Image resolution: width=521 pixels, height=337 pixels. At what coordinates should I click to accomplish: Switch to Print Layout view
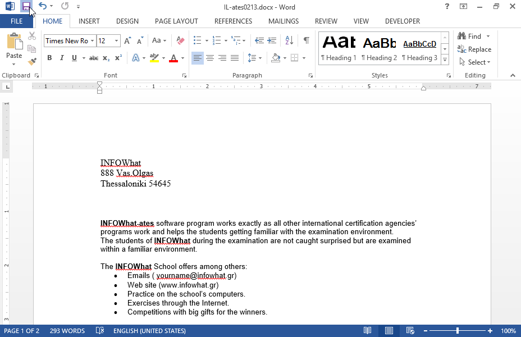(x=389, y=331)
